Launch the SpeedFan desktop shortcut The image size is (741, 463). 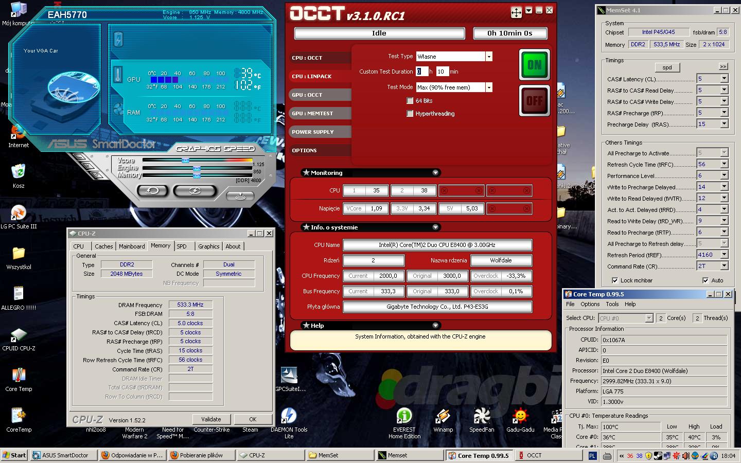pos(482,416)
